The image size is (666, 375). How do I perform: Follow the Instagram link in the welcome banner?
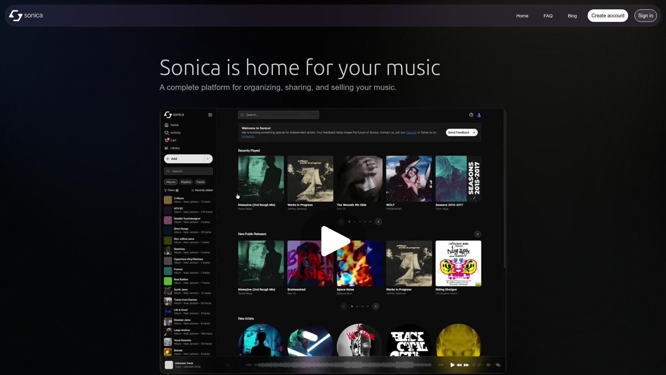(248, 136)
